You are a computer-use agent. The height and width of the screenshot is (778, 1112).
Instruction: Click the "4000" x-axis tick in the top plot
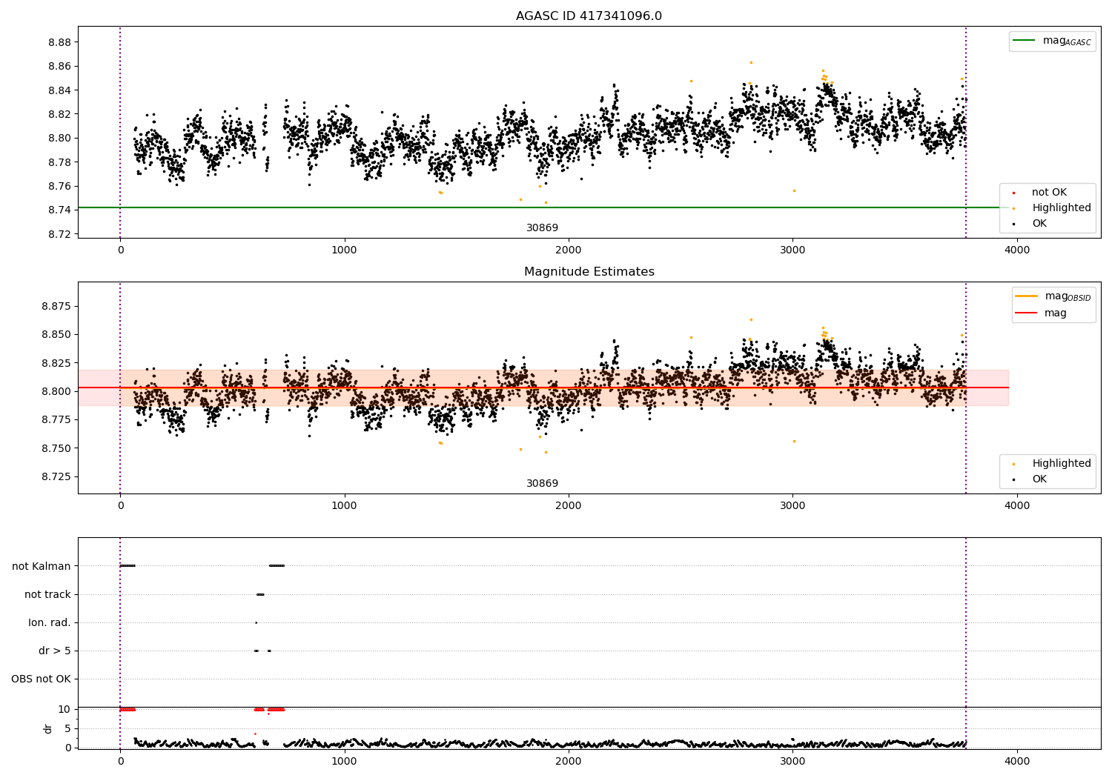point(1017,250)
